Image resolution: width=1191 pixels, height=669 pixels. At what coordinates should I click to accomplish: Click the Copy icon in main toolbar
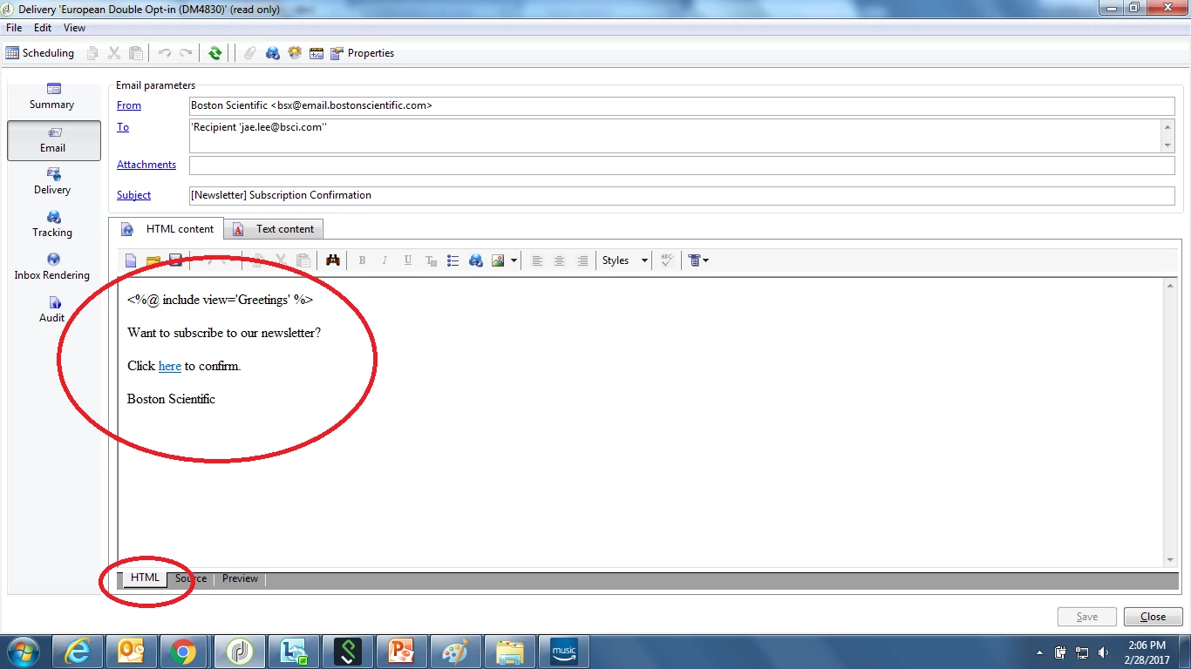tap(92, 53)
